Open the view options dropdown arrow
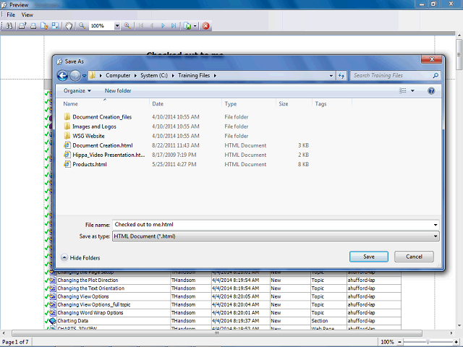Screen dimensions: 463x347 (x=412, y=91)
